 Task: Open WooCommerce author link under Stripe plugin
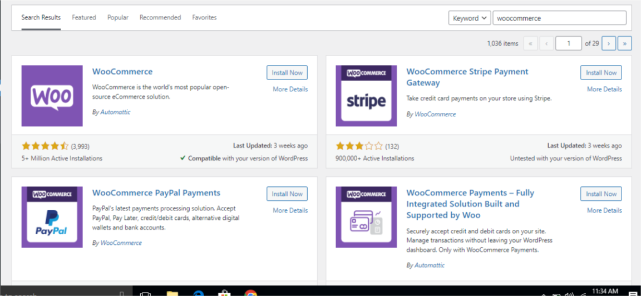435,114
